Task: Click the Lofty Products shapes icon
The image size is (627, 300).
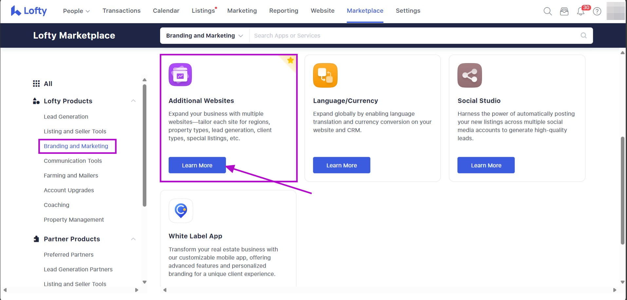Action: (x=36, y=101)
